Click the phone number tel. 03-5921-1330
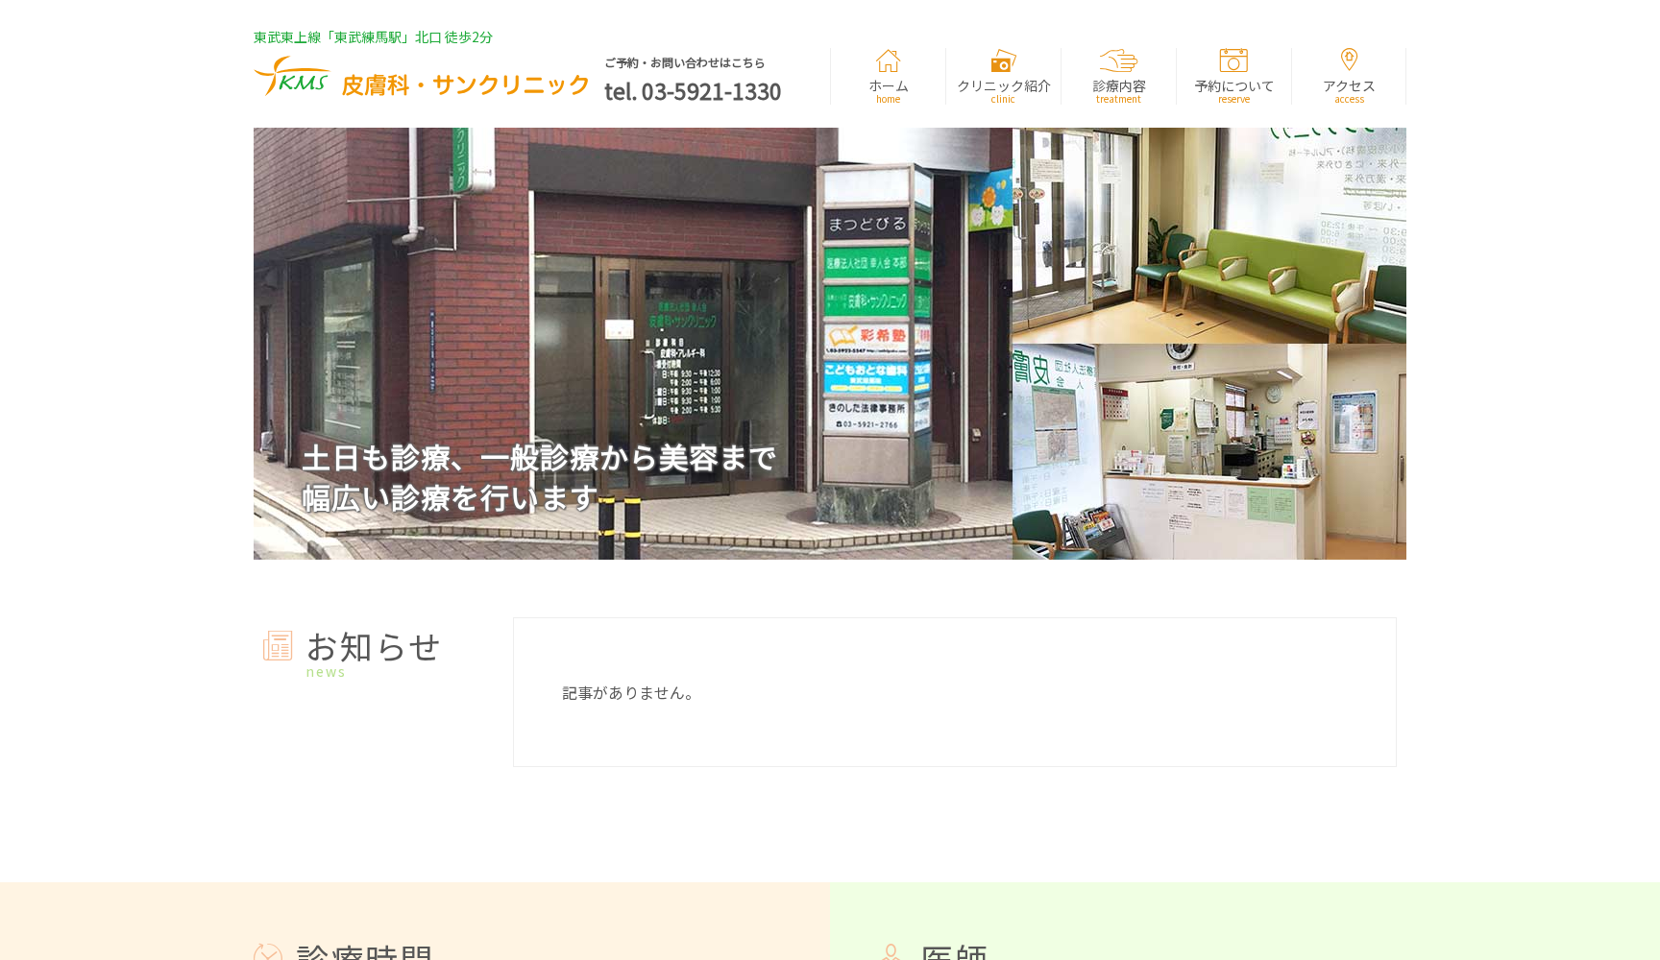This screenshot has width=1660, height=960. [x=692, y=91]
